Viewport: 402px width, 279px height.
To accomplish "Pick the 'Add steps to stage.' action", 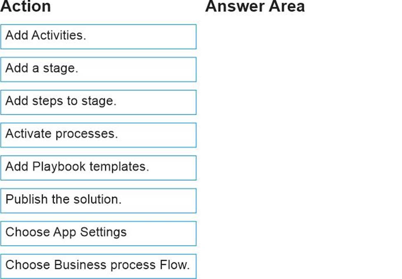I will (98, 102).
